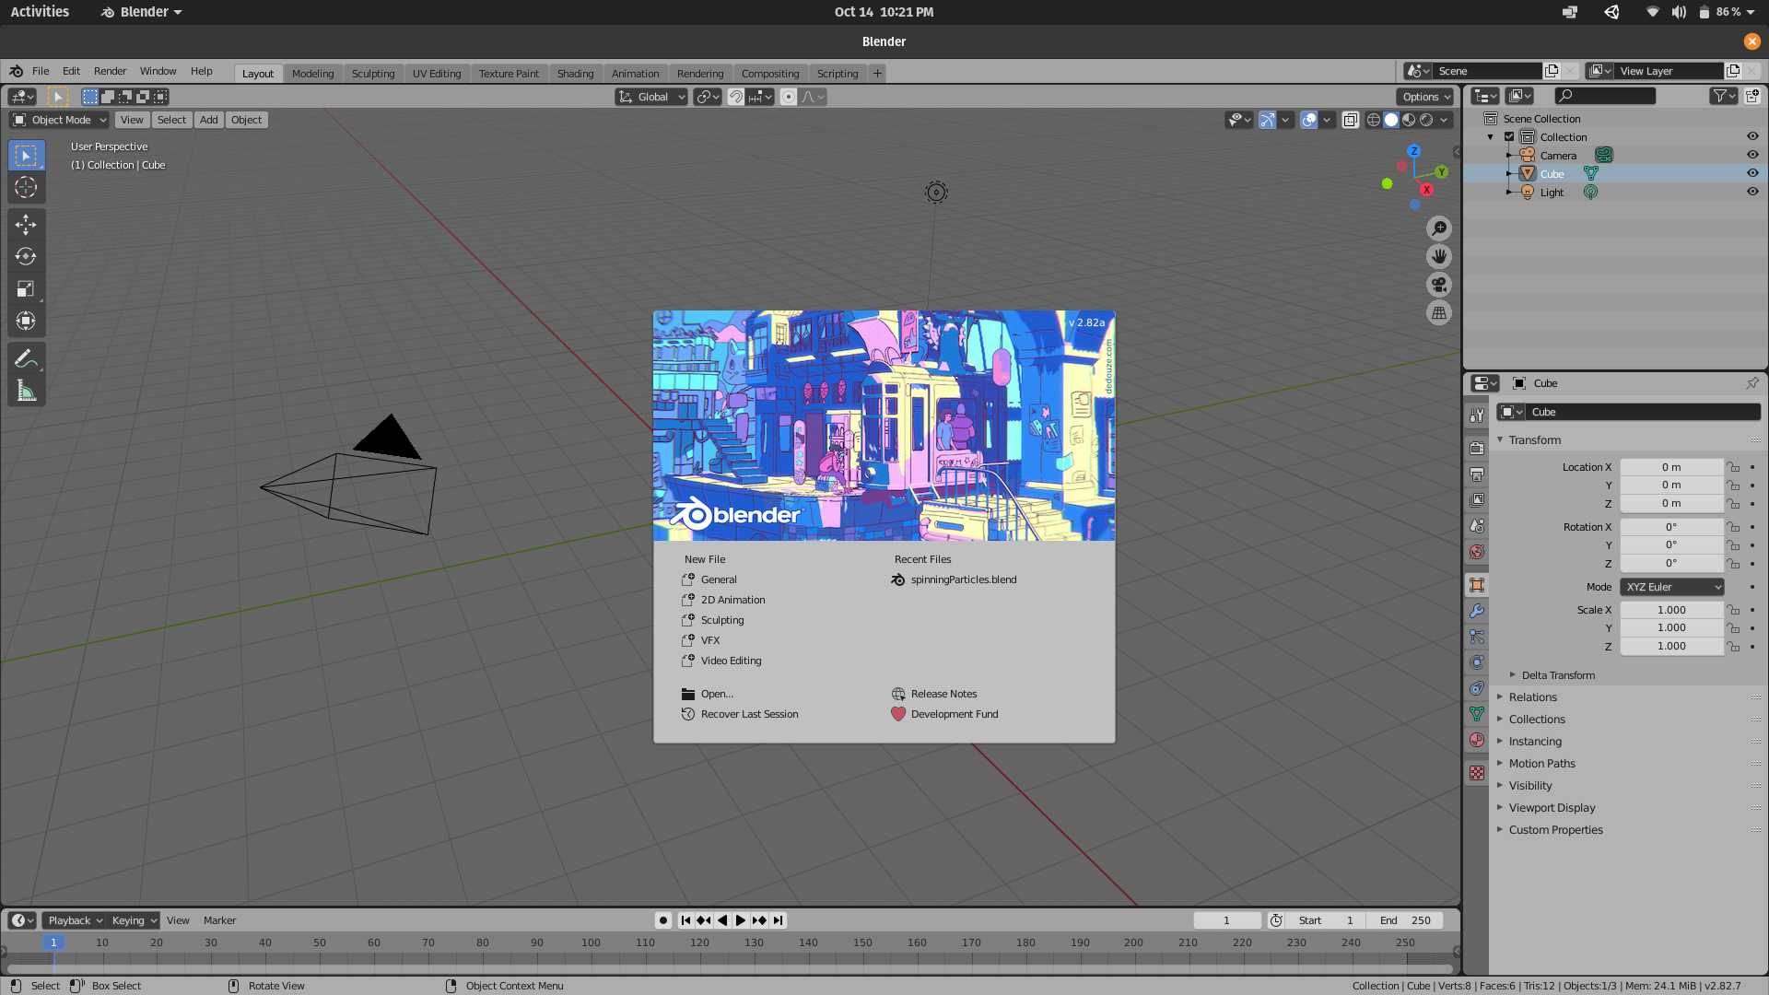The width and height of the screenshot is (1769, 995).
Task: Select the Measure ruler tool
Action: pos(26,391)
